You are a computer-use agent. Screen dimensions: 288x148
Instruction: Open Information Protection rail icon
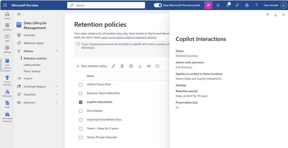pyautogui.click(x=7, y=117)
